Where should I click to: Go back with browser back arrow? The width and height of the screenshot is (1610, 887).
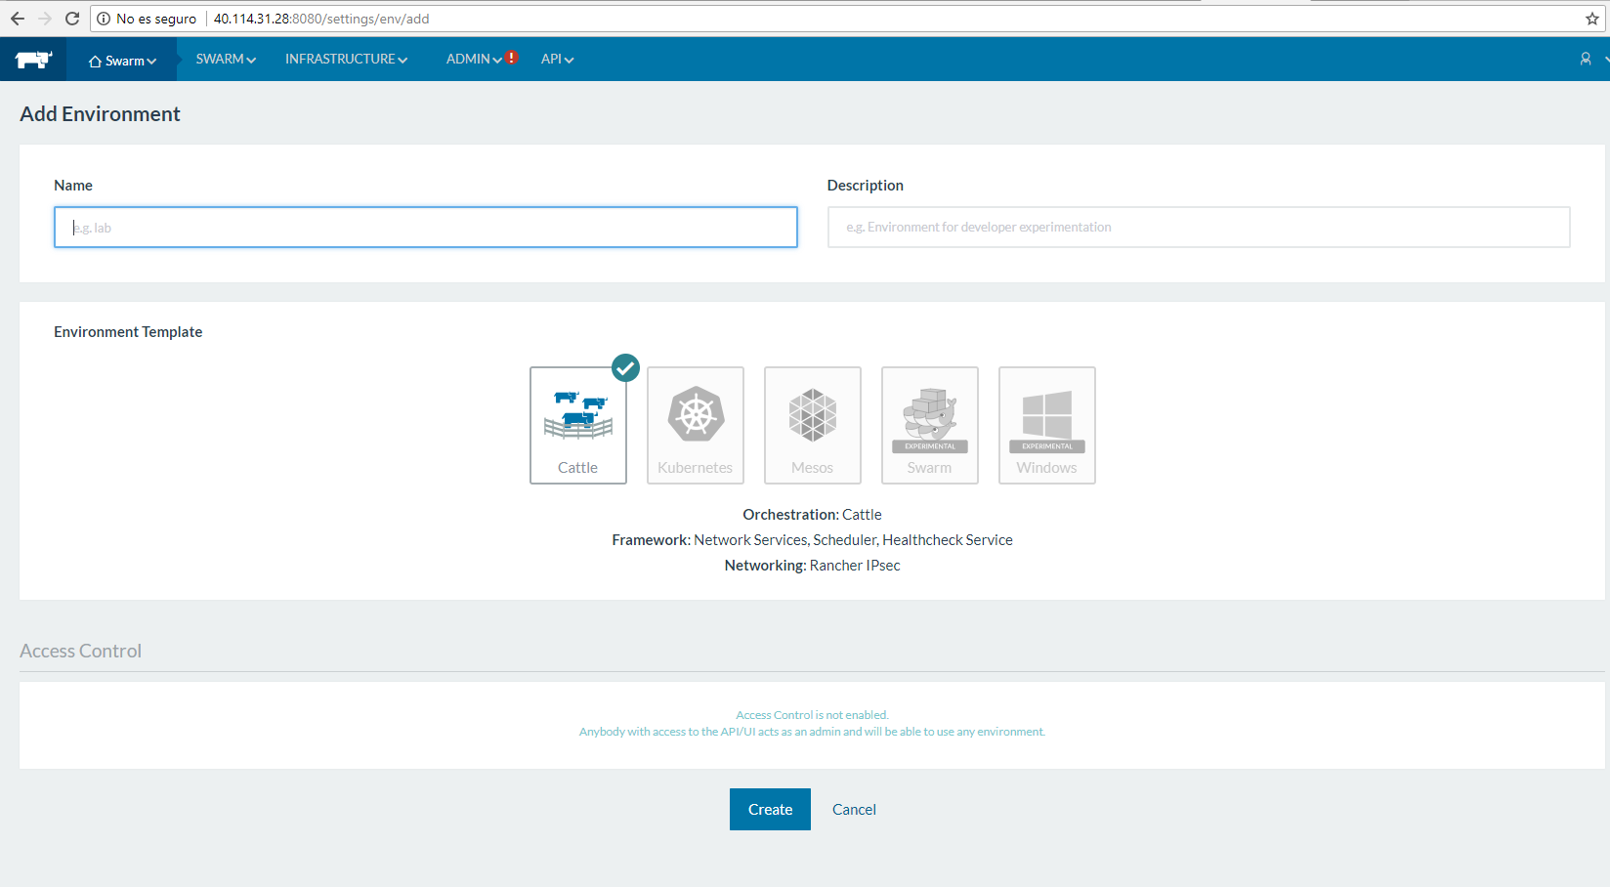[x=18, y=19]
